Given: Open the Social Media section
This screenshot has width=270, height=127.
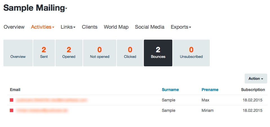Looking at the screenshot, I should (x=149, y=27).
